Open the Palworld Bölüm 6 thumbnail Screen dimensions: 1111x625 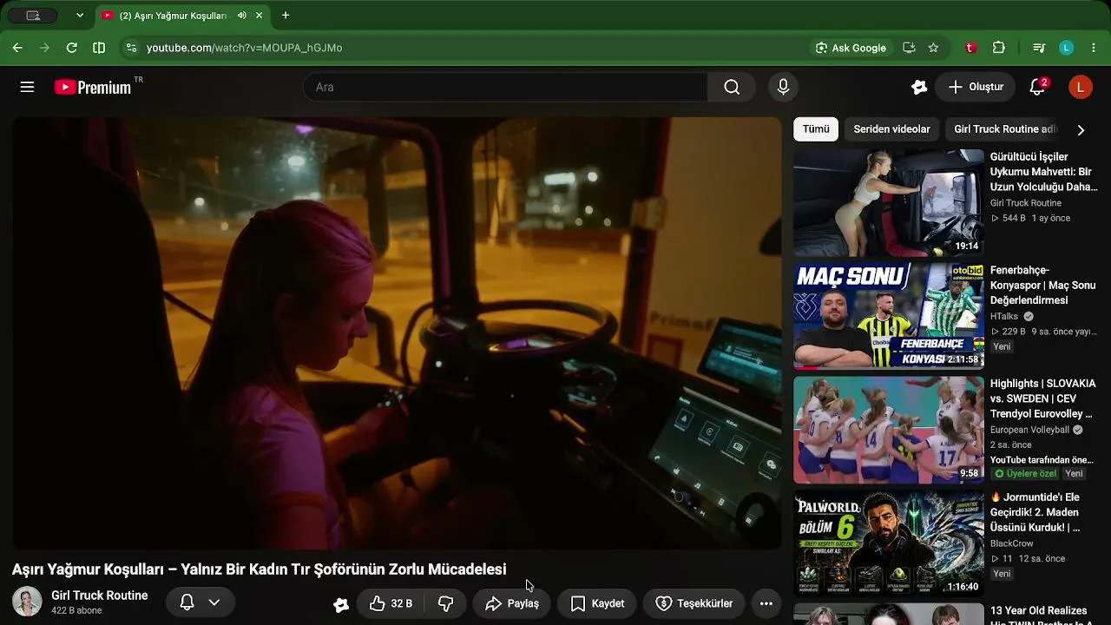(x=889, y=543)
